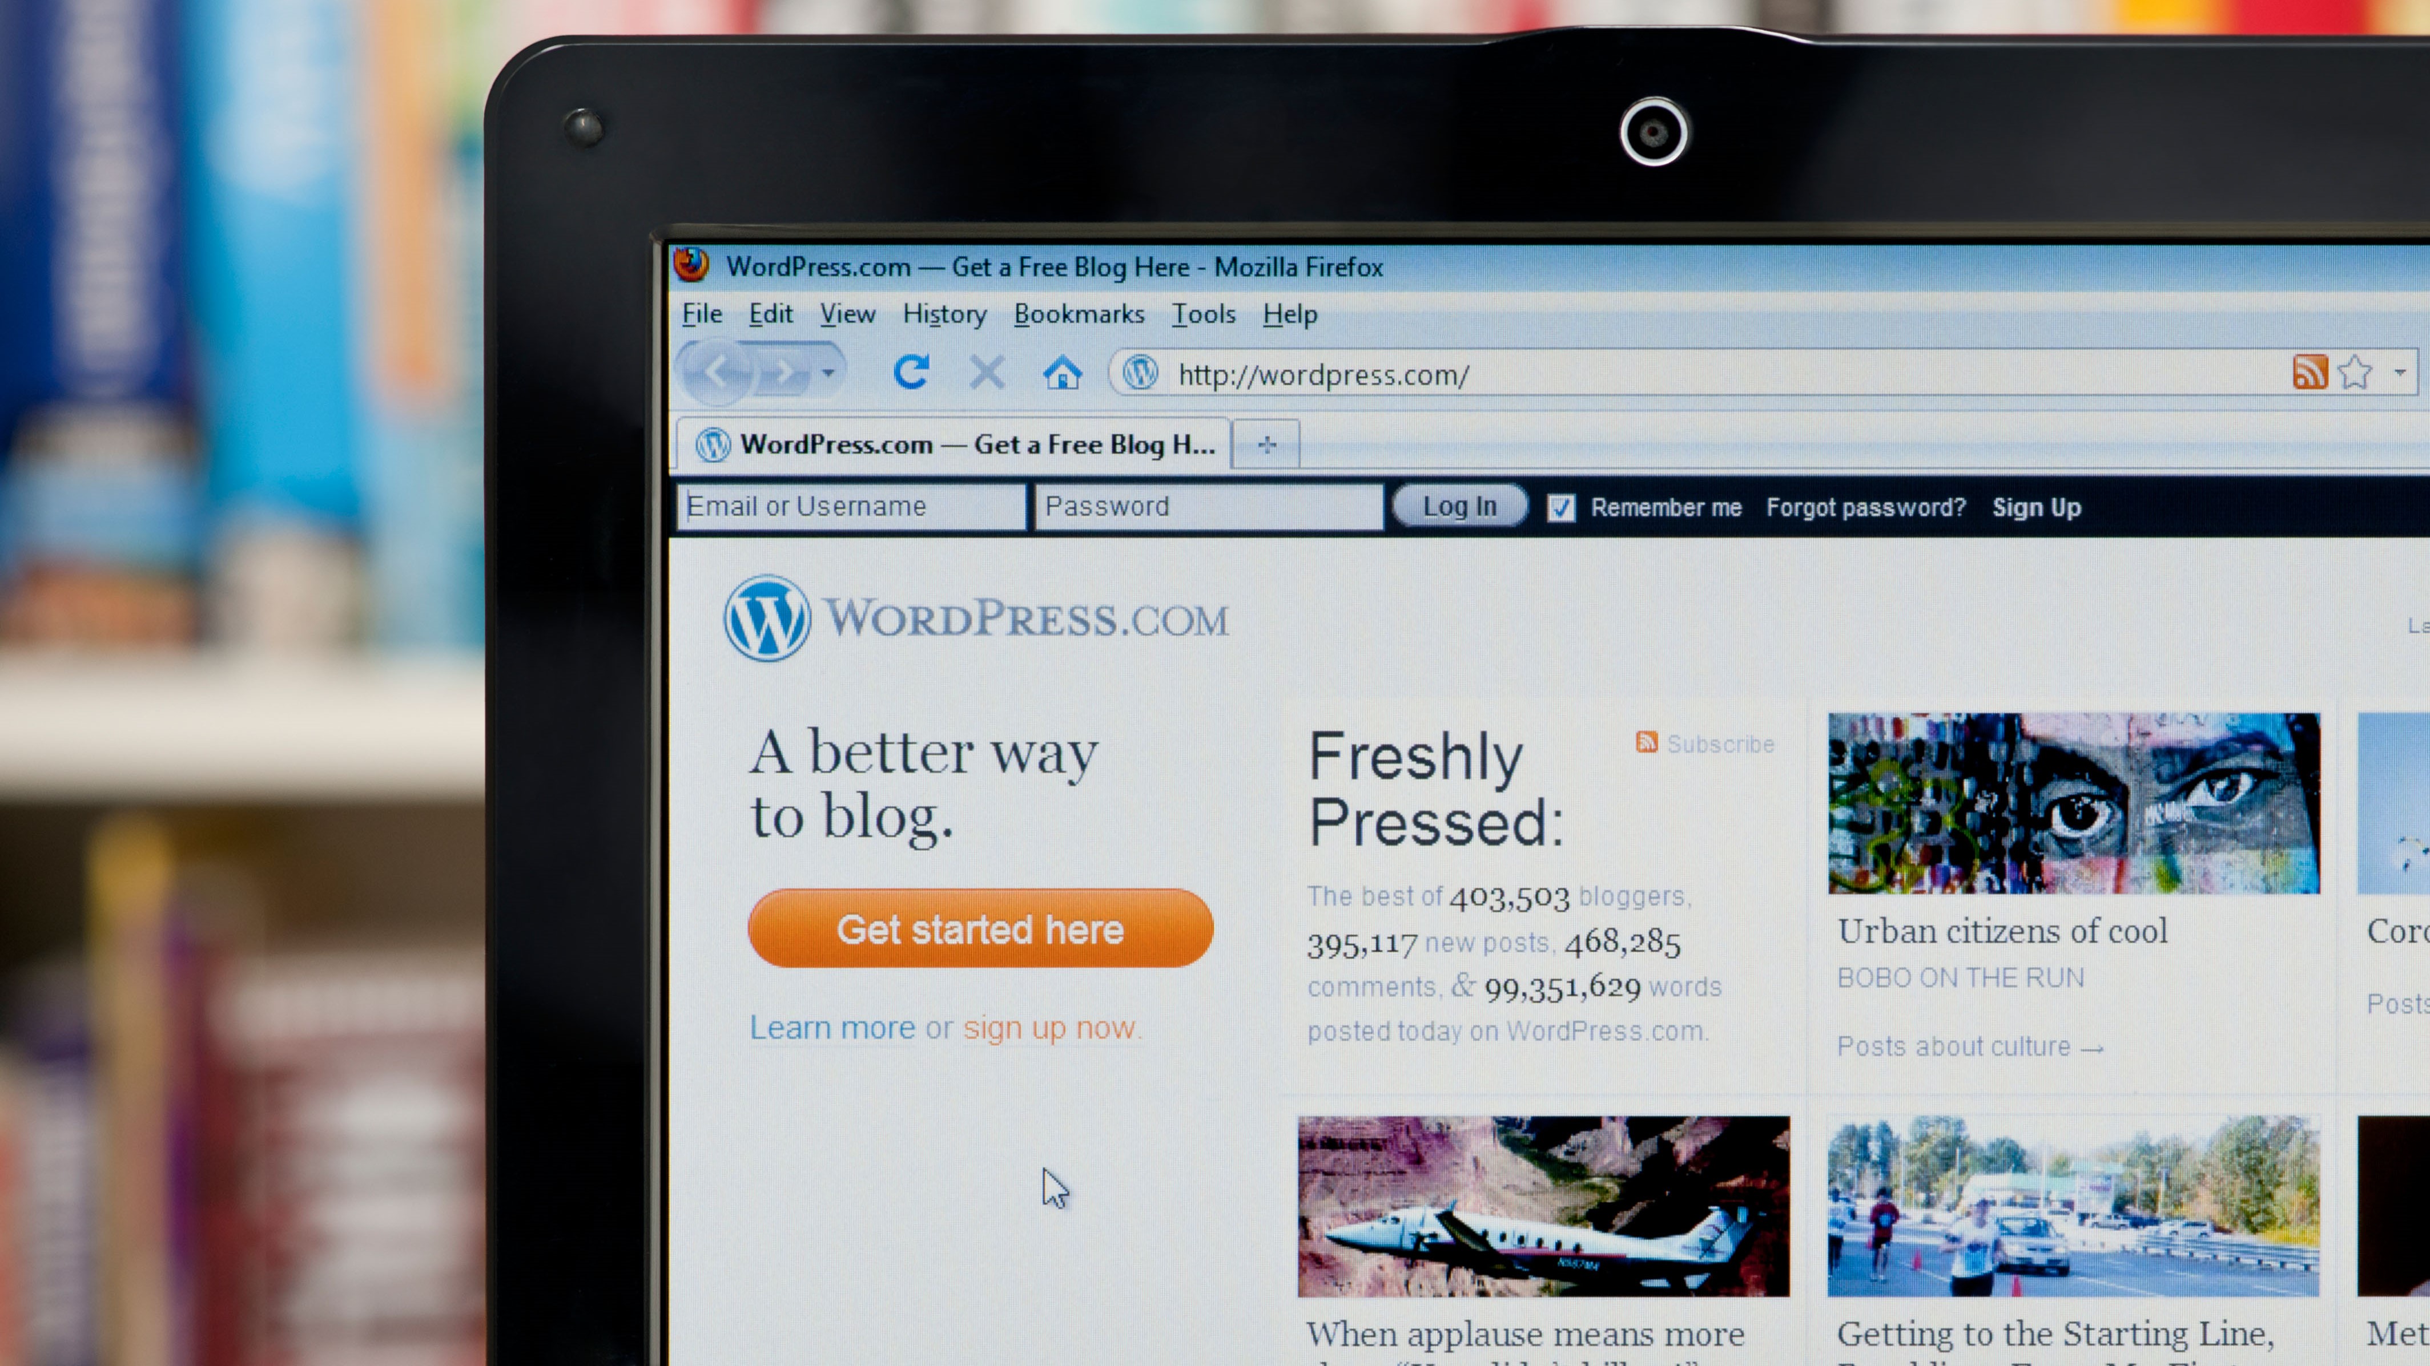Click the Email or Username input field
This screenshot has width=2430, height=1366.
click(x=851, y=506)
